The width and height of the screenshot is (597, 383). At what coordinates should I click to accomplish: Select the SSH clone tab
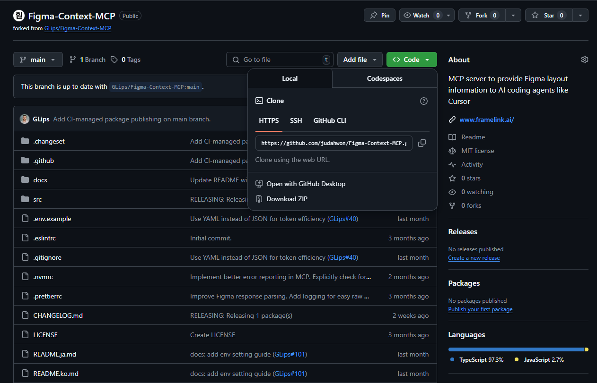tap(296, 120)
